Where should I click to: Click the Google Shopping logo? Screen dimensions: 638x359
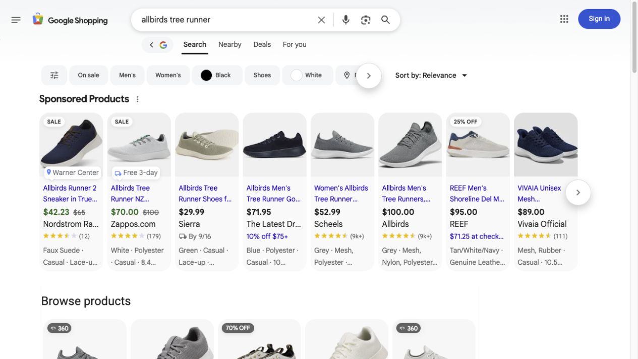coord(70,20)
